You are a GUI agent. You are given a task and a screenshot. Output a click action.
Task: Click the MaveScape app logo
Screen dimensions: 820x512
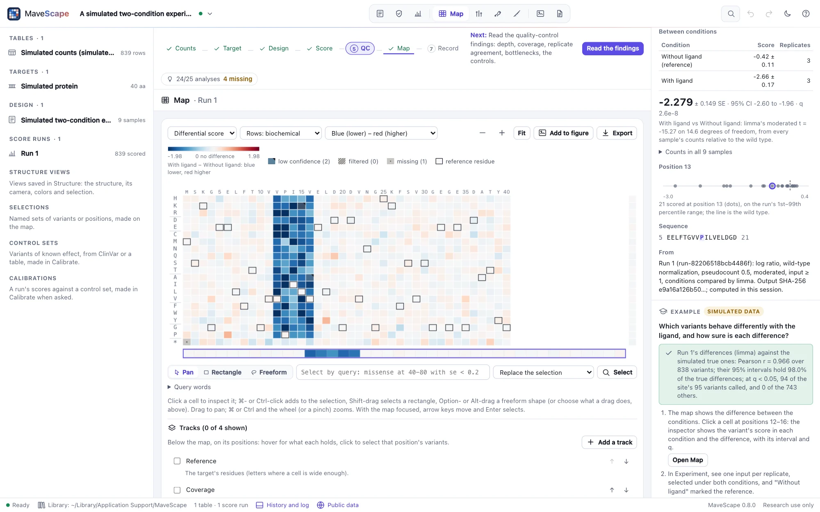coord(14,14)
